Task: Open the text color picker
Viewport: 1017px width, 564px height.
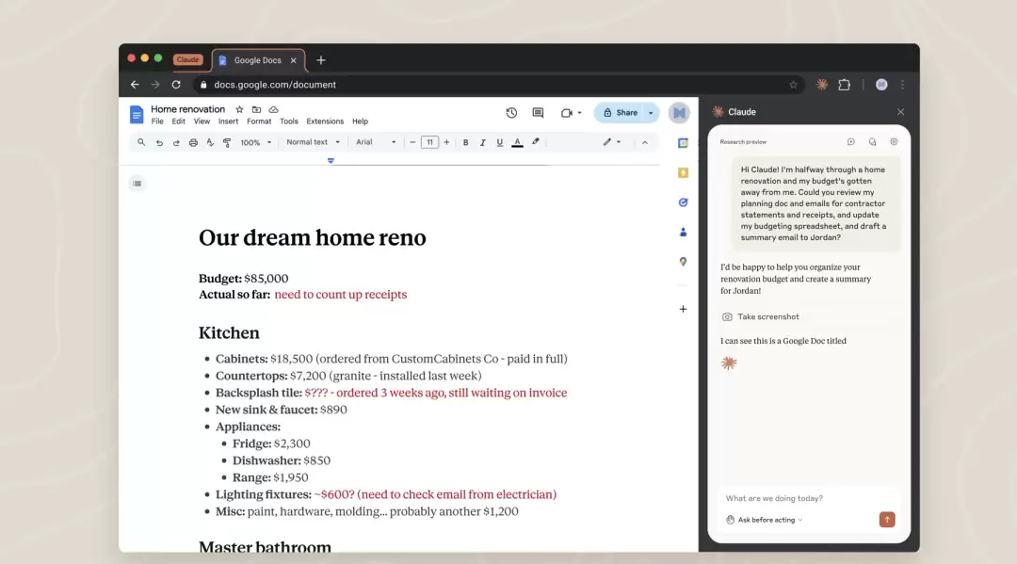Action: pyautogui.click(x=517, y=143)
